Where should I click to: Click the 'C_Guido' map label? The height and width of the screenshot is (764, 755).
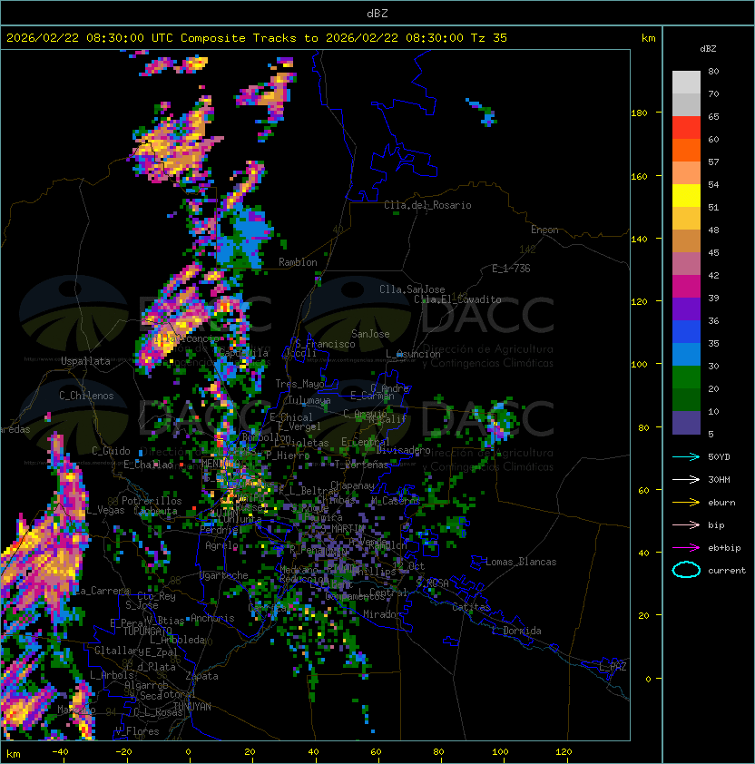(x=111, y=451)
